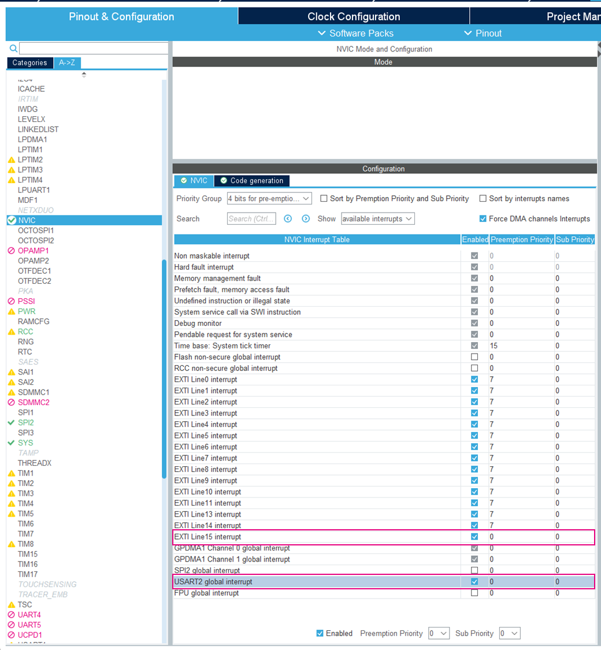Go to previous search result arrow icon
Image resolution: width=601 pixels, height=650 pixels.
tap(288, 218)
